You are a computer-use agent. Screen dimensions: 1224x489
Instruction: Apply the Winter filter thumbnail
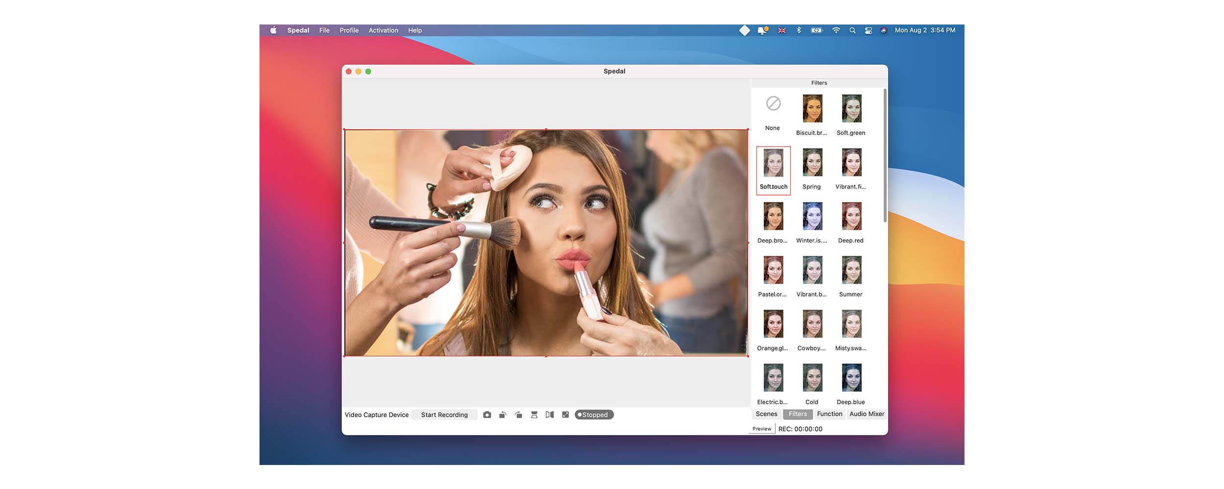[x=812, y=216]
